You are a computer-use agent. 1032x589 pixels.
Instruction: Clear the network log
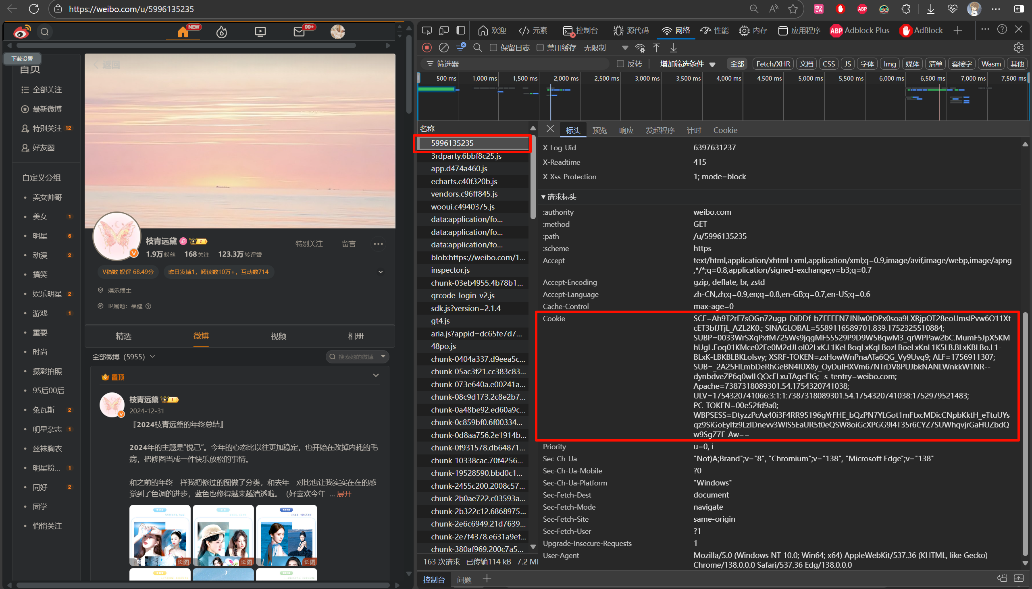(x=443, y=48)
